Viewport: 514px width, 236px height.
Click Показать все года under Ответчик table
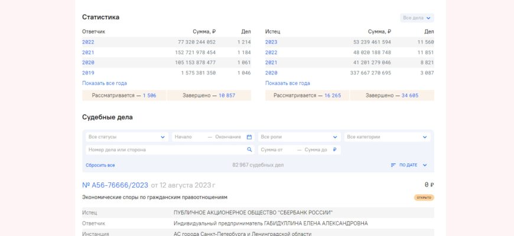coord(105,83)
